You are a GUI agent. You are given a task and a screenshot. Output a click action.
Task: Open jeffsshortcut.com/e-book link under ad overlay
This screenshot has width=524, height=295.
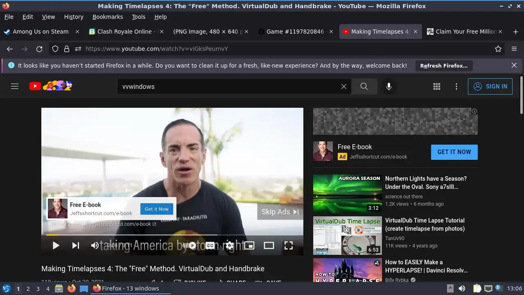click(125, 224)
